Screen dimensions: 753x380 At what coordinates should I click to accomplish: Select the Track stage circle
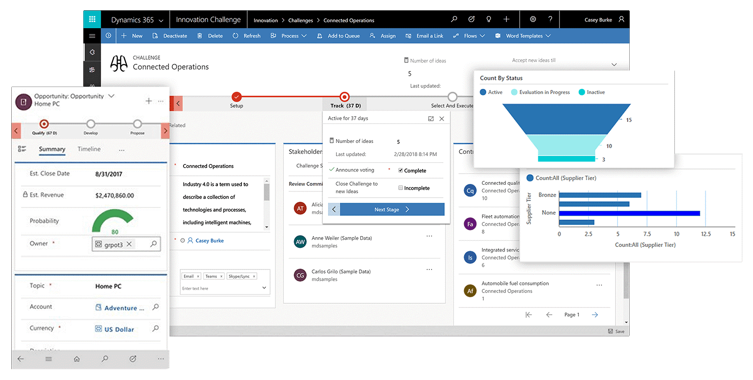pos(344,97)
